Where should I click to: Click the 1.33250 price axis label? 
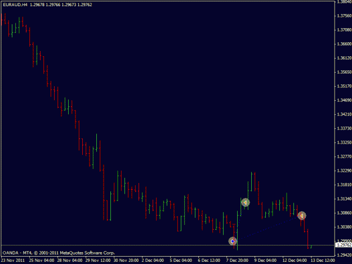click(344, 142)
